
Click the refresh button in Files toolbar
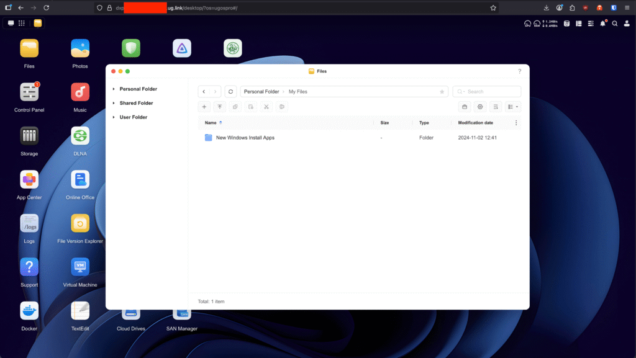tap(230, 92)
